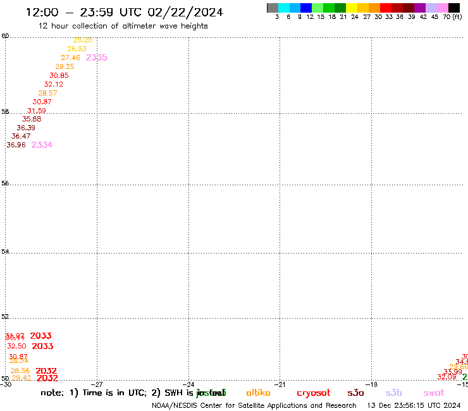Click the cyan swatch in the legend
The height and width of the screenshot is (411, 468).
coord(284,8)
